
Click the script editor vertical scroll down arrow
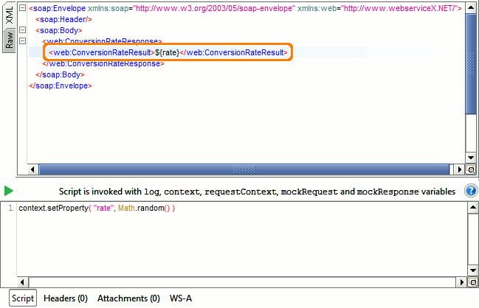pyautogui.click(x=473, y=270)
